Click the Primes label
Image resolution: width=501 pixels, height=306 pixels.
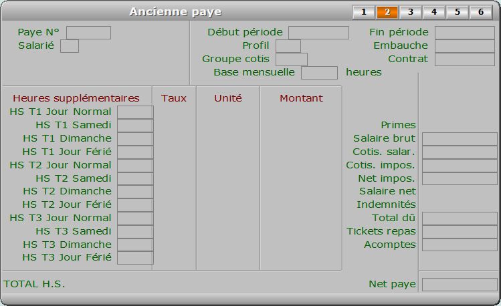398,125
